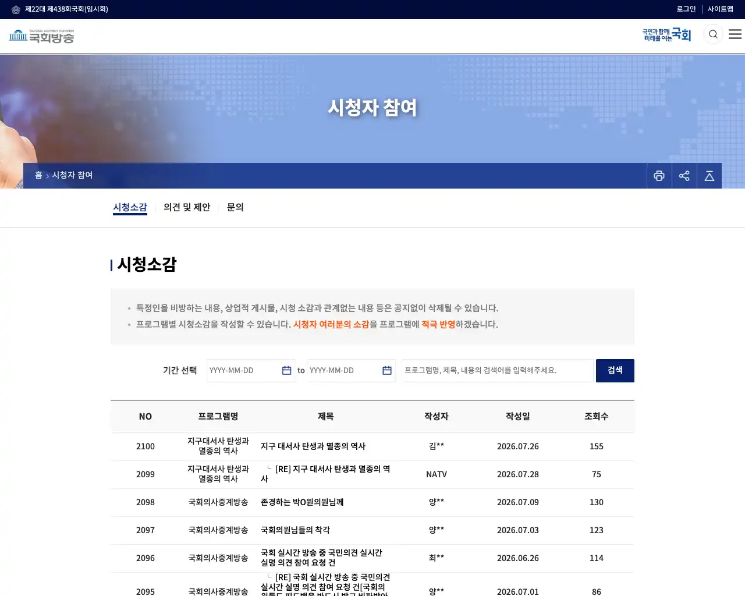
Task: Click 국회의사중계방송 in row 2098
Action: click(218, 502)
